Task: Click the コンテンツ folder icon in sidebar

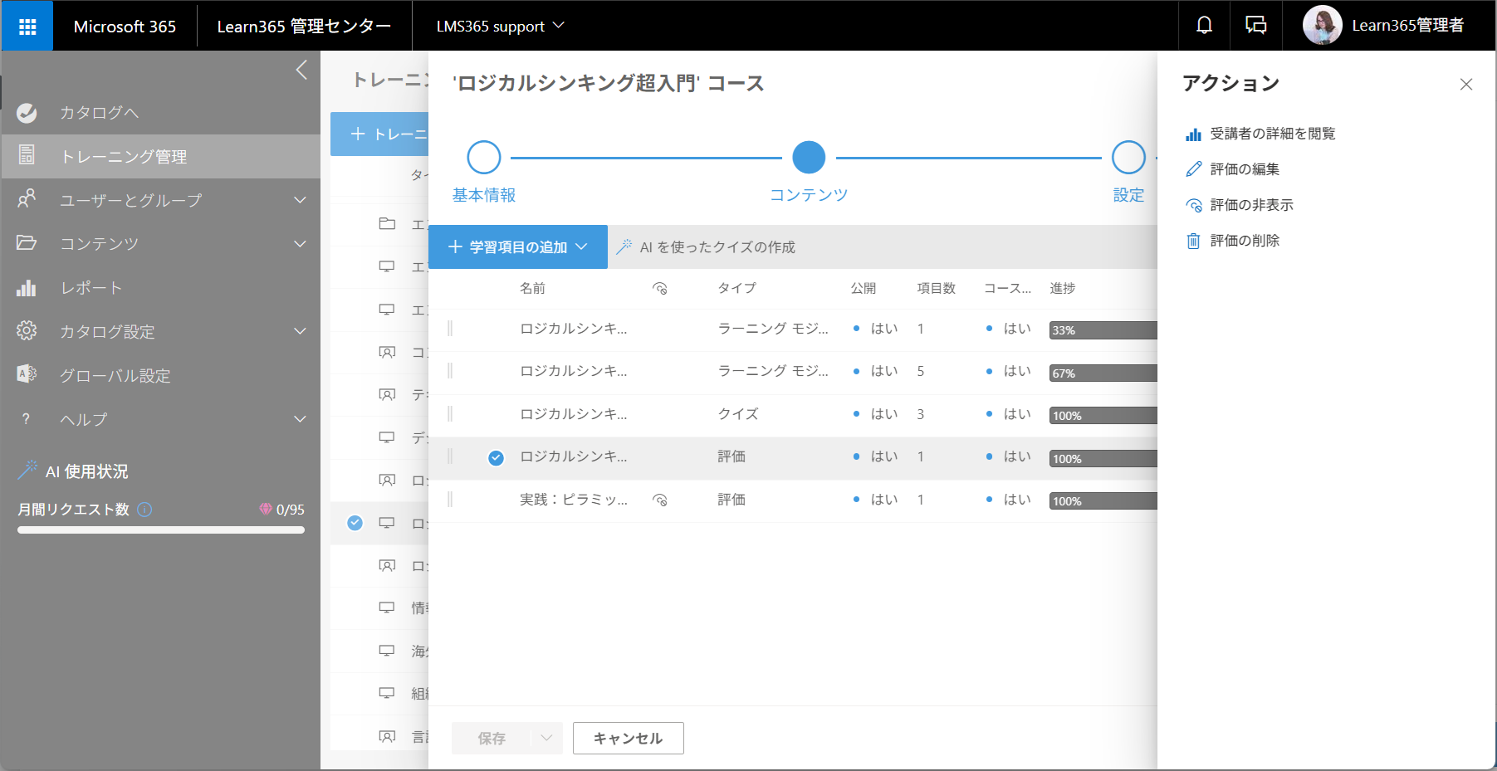Action: pyautogui.click(x=27, y=242)
